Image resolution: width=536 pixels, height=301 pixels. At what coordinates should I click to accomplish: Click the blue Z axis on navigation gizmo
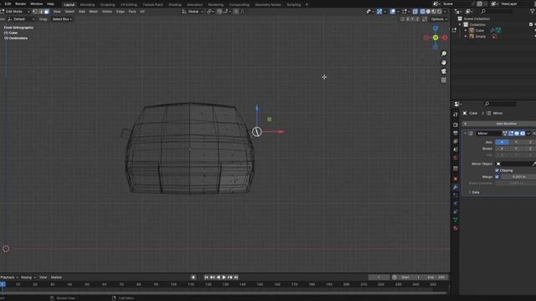point(435,28)
